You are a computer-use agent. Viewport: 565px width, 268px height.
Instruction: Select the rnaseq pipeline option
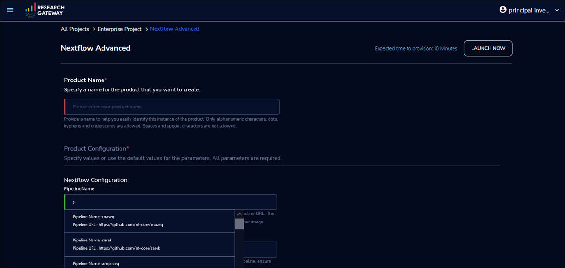(149, 221)
